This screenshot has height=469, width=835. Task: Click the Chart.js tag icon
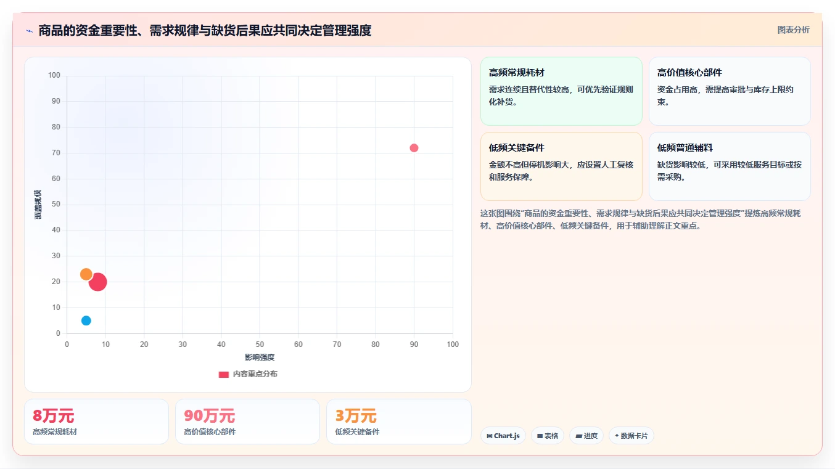(490, 436)
